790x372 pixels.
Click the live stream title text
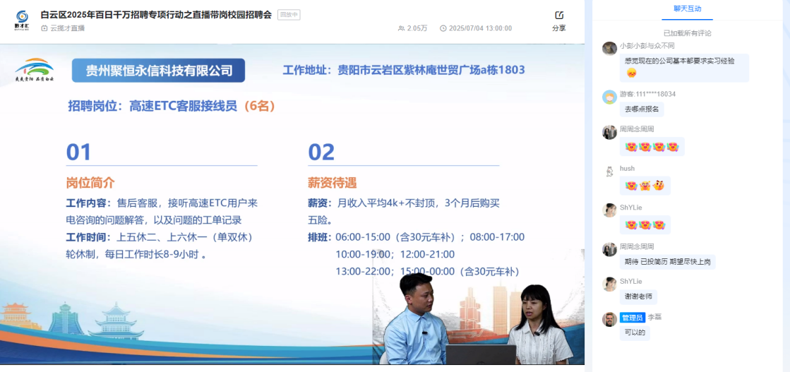(156, 15)
